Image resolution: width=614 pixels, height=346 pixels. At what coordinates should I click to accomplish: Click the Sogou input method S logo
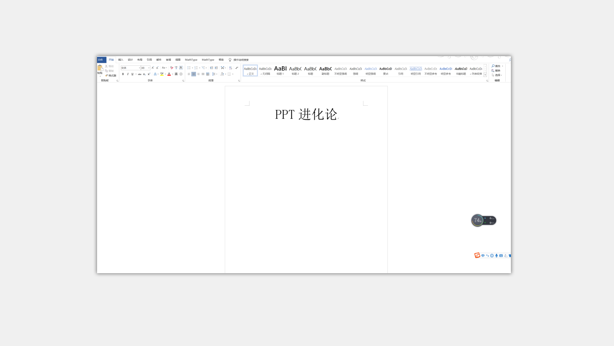(477, 256)
